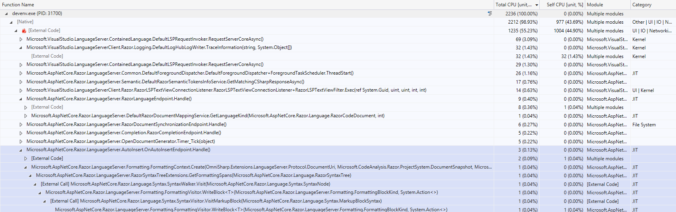Collapse the first FormattingVisitor.WriteBlock node
Screen dimensions: 676x212
[x=40, y=193]
